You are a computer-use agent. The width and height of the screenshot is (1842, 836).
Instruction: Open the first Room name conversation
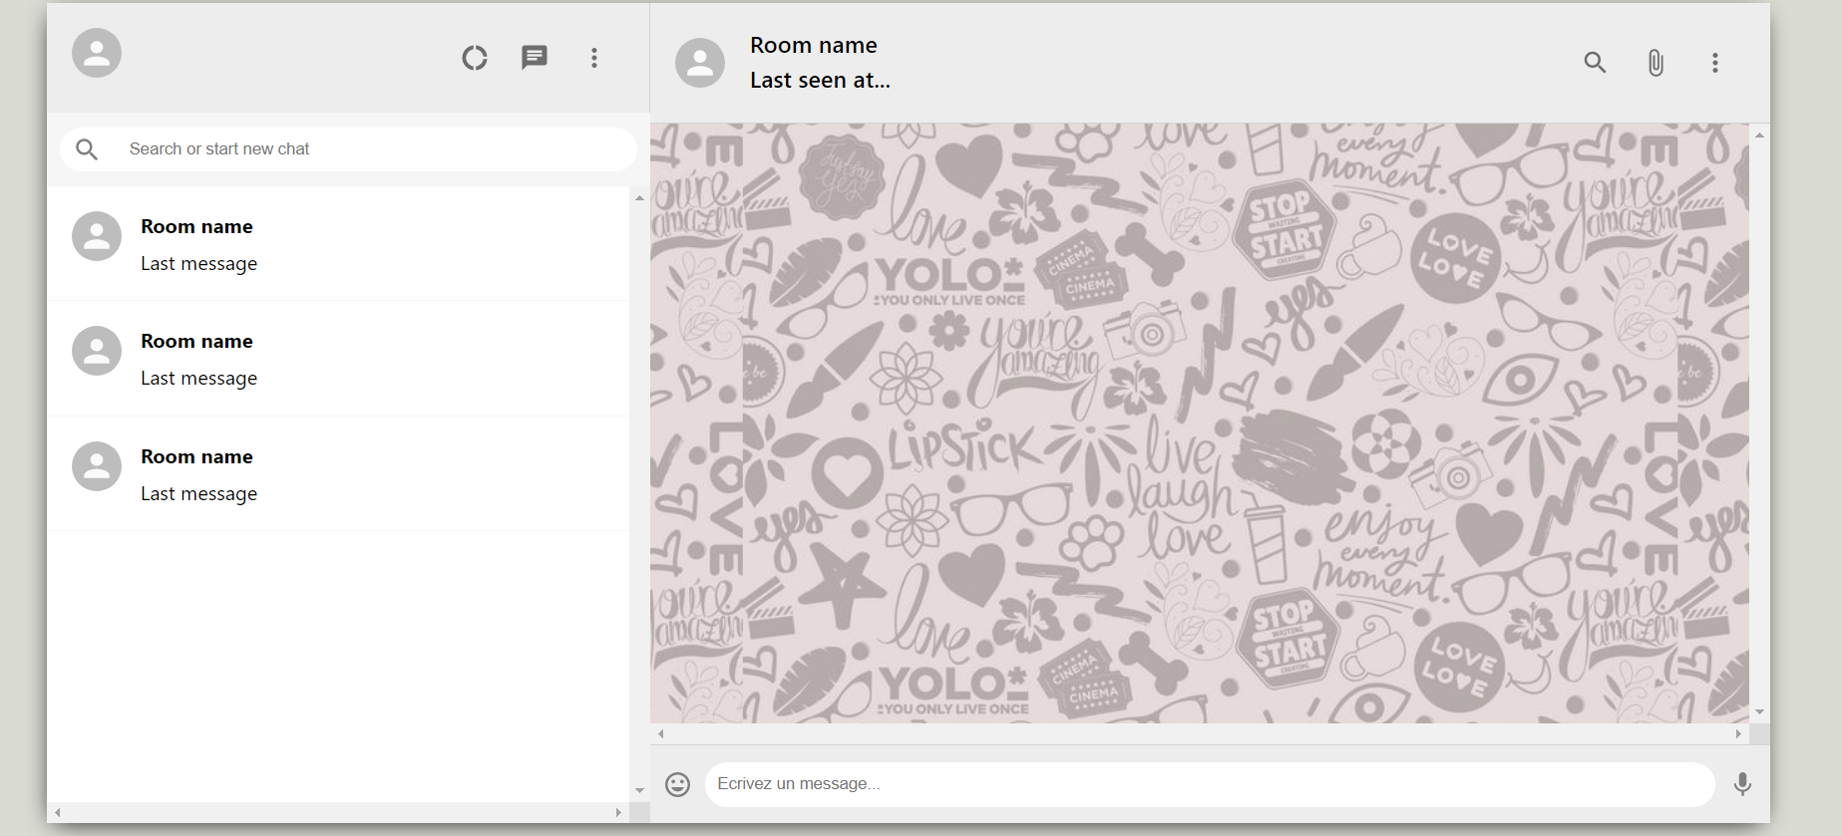(339, 244)
